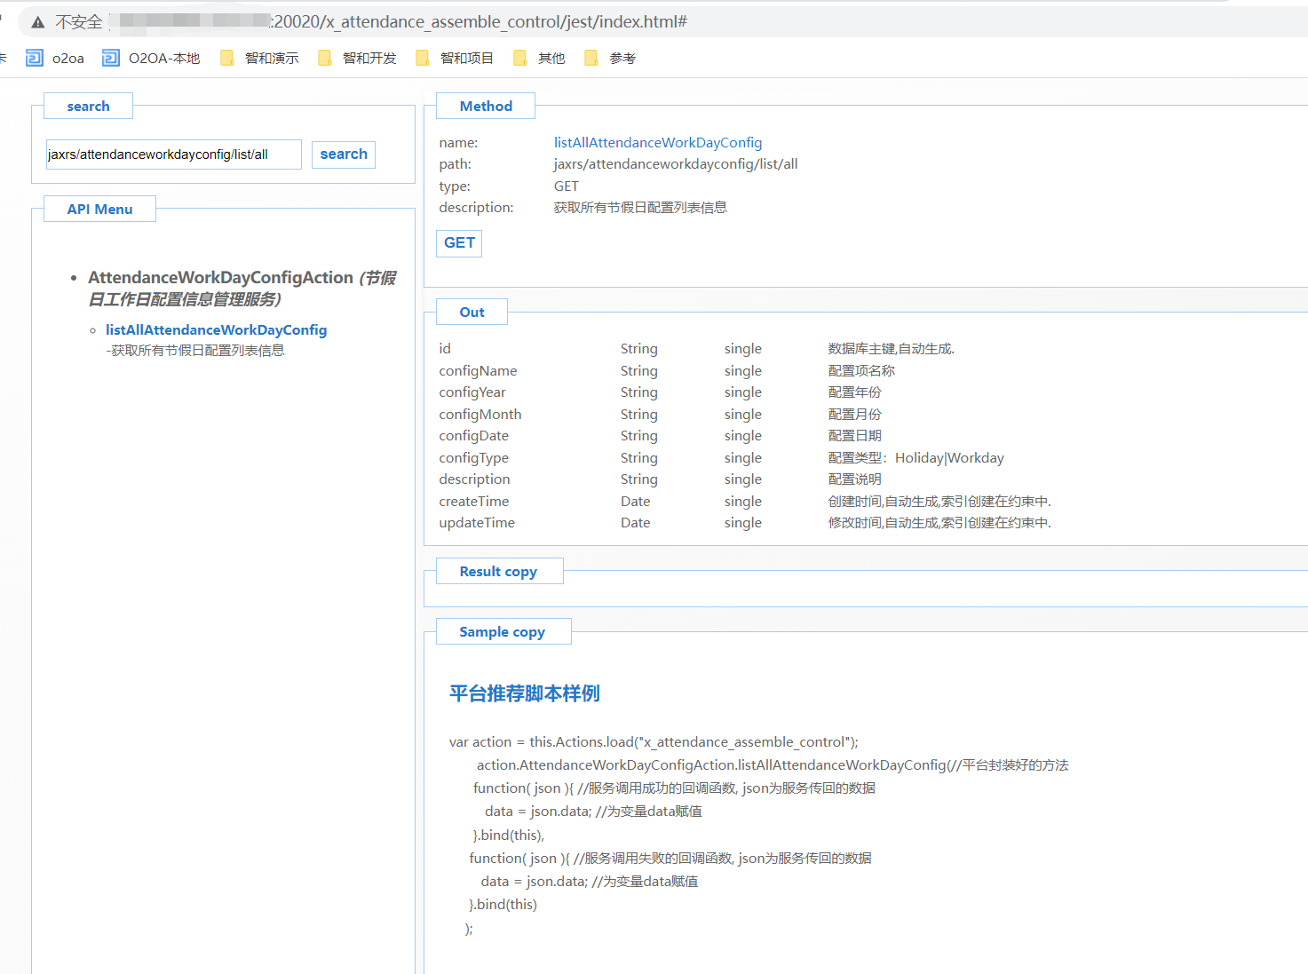Open the O2OA-本地 bookmark
The image size is (1308, 974).
tap(151, 59)
